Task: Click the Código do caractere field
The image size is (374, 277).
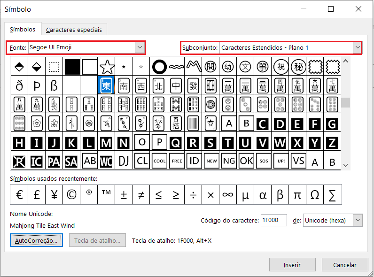Action: (x=273, y=220)
